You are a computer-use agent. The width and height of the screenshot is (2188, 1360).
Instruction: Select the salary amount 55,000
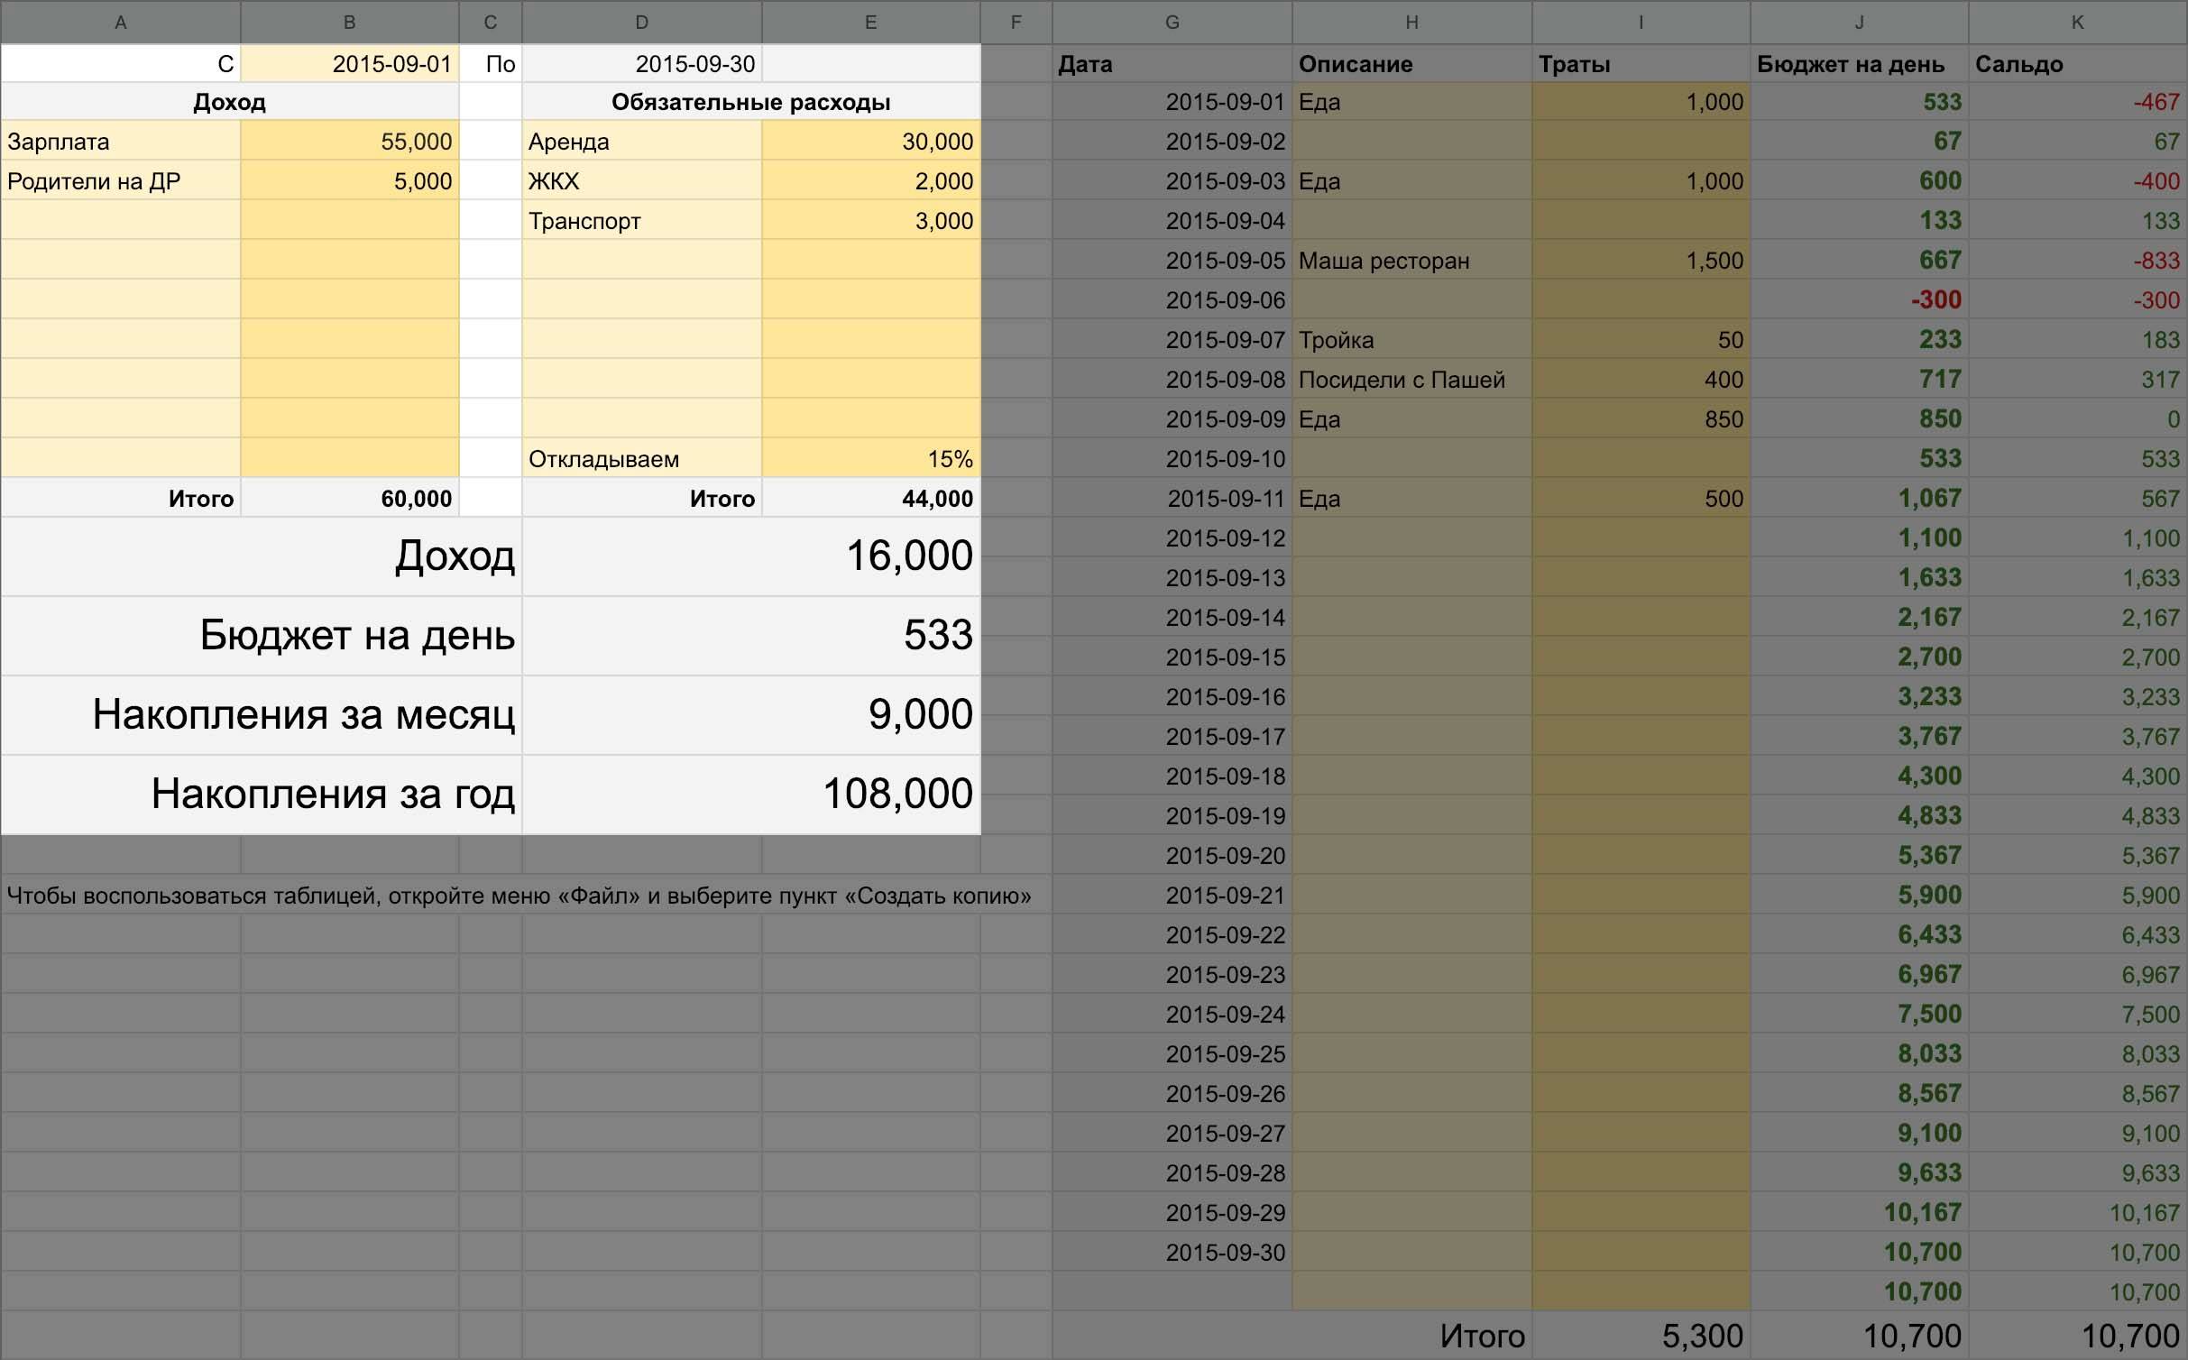[350, 142]
